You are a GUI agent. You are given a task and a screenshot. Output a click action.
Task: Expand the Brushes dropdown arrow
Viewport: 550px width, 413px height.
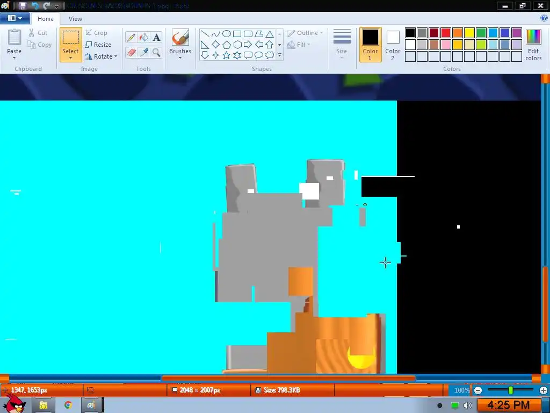[180, 58]
